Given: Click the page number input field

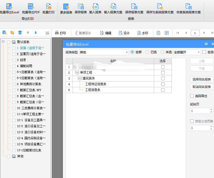Looking at the screenshot, I should tap(195, 33).
